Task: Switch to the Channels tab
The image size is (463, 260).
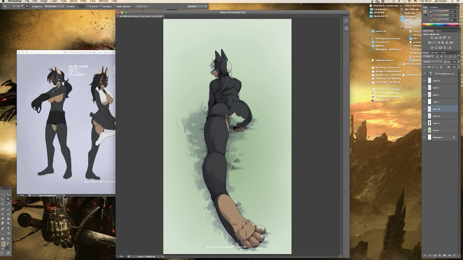Action: [x=435, y=53]
